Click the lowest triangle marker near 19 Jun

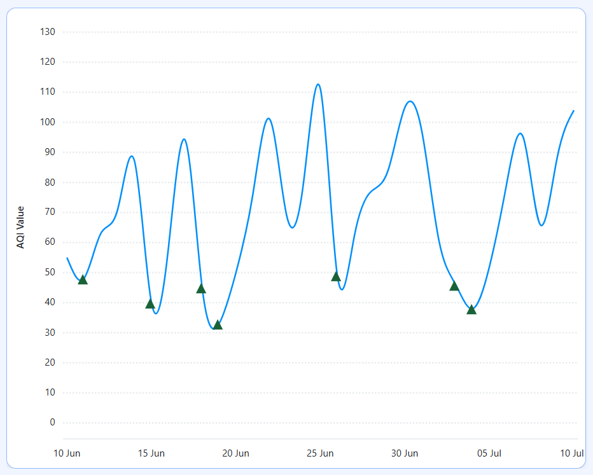(x=217, y=325)
